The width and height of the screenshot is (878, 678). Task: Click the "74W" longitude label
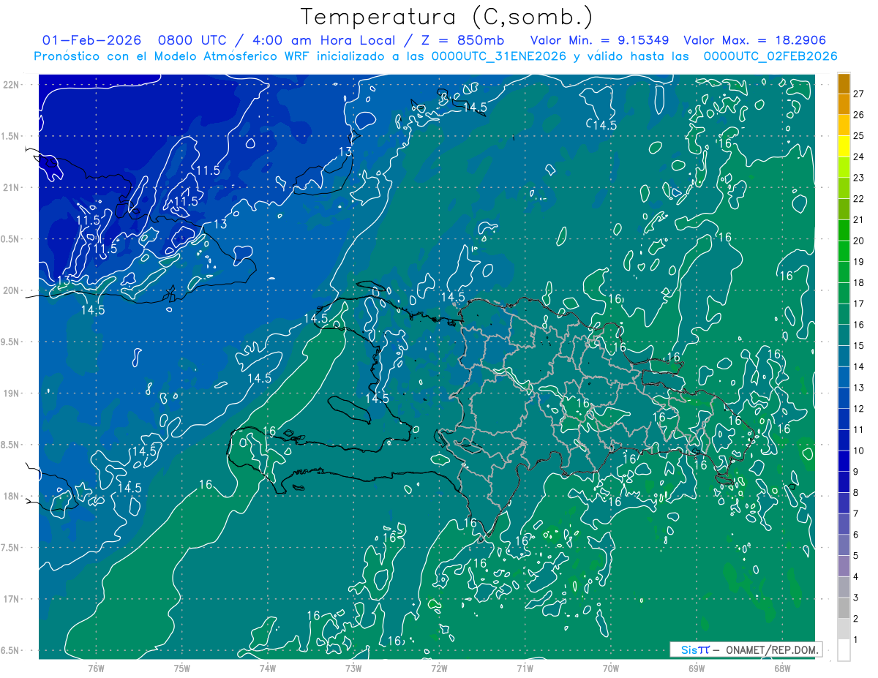coord(268,668)
